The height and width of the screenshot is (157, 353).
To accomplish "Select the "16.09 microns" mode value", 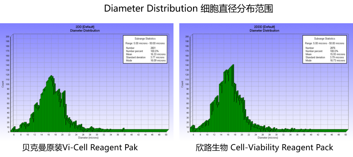I will (158, 61).
